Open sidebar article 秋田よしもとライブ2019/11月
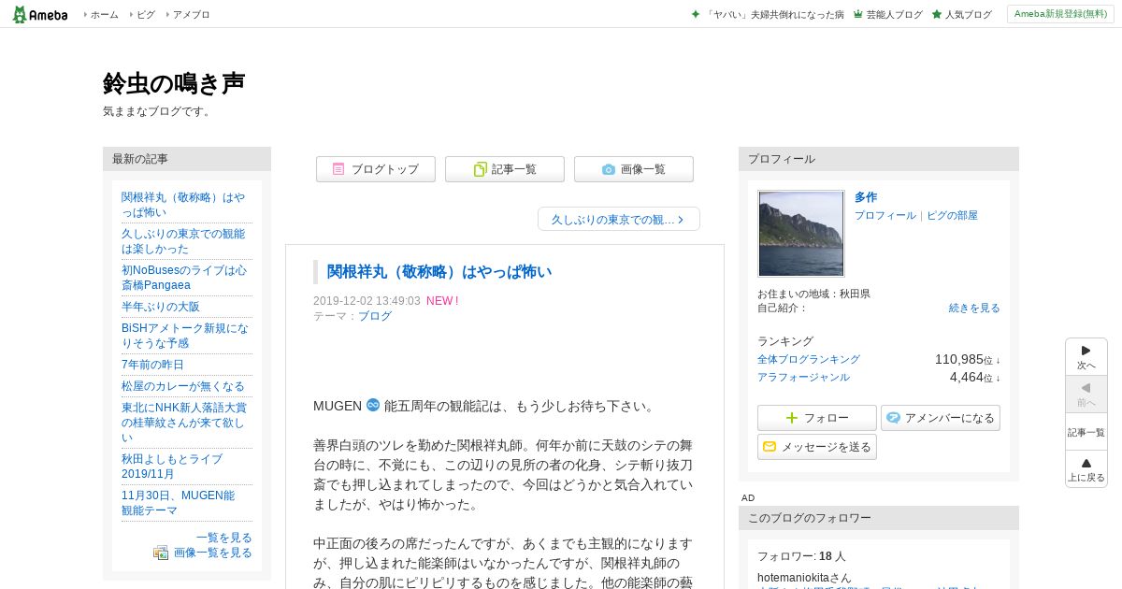This screenshot has height=589, width=1122. coord(172,467)
